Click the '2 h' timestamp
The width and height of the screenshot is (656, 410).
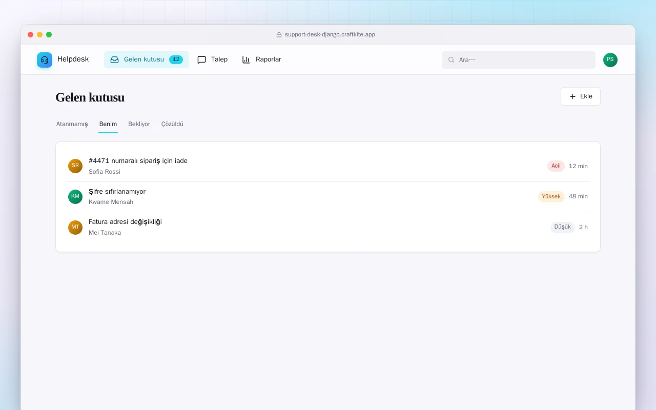tap(583, 227)
